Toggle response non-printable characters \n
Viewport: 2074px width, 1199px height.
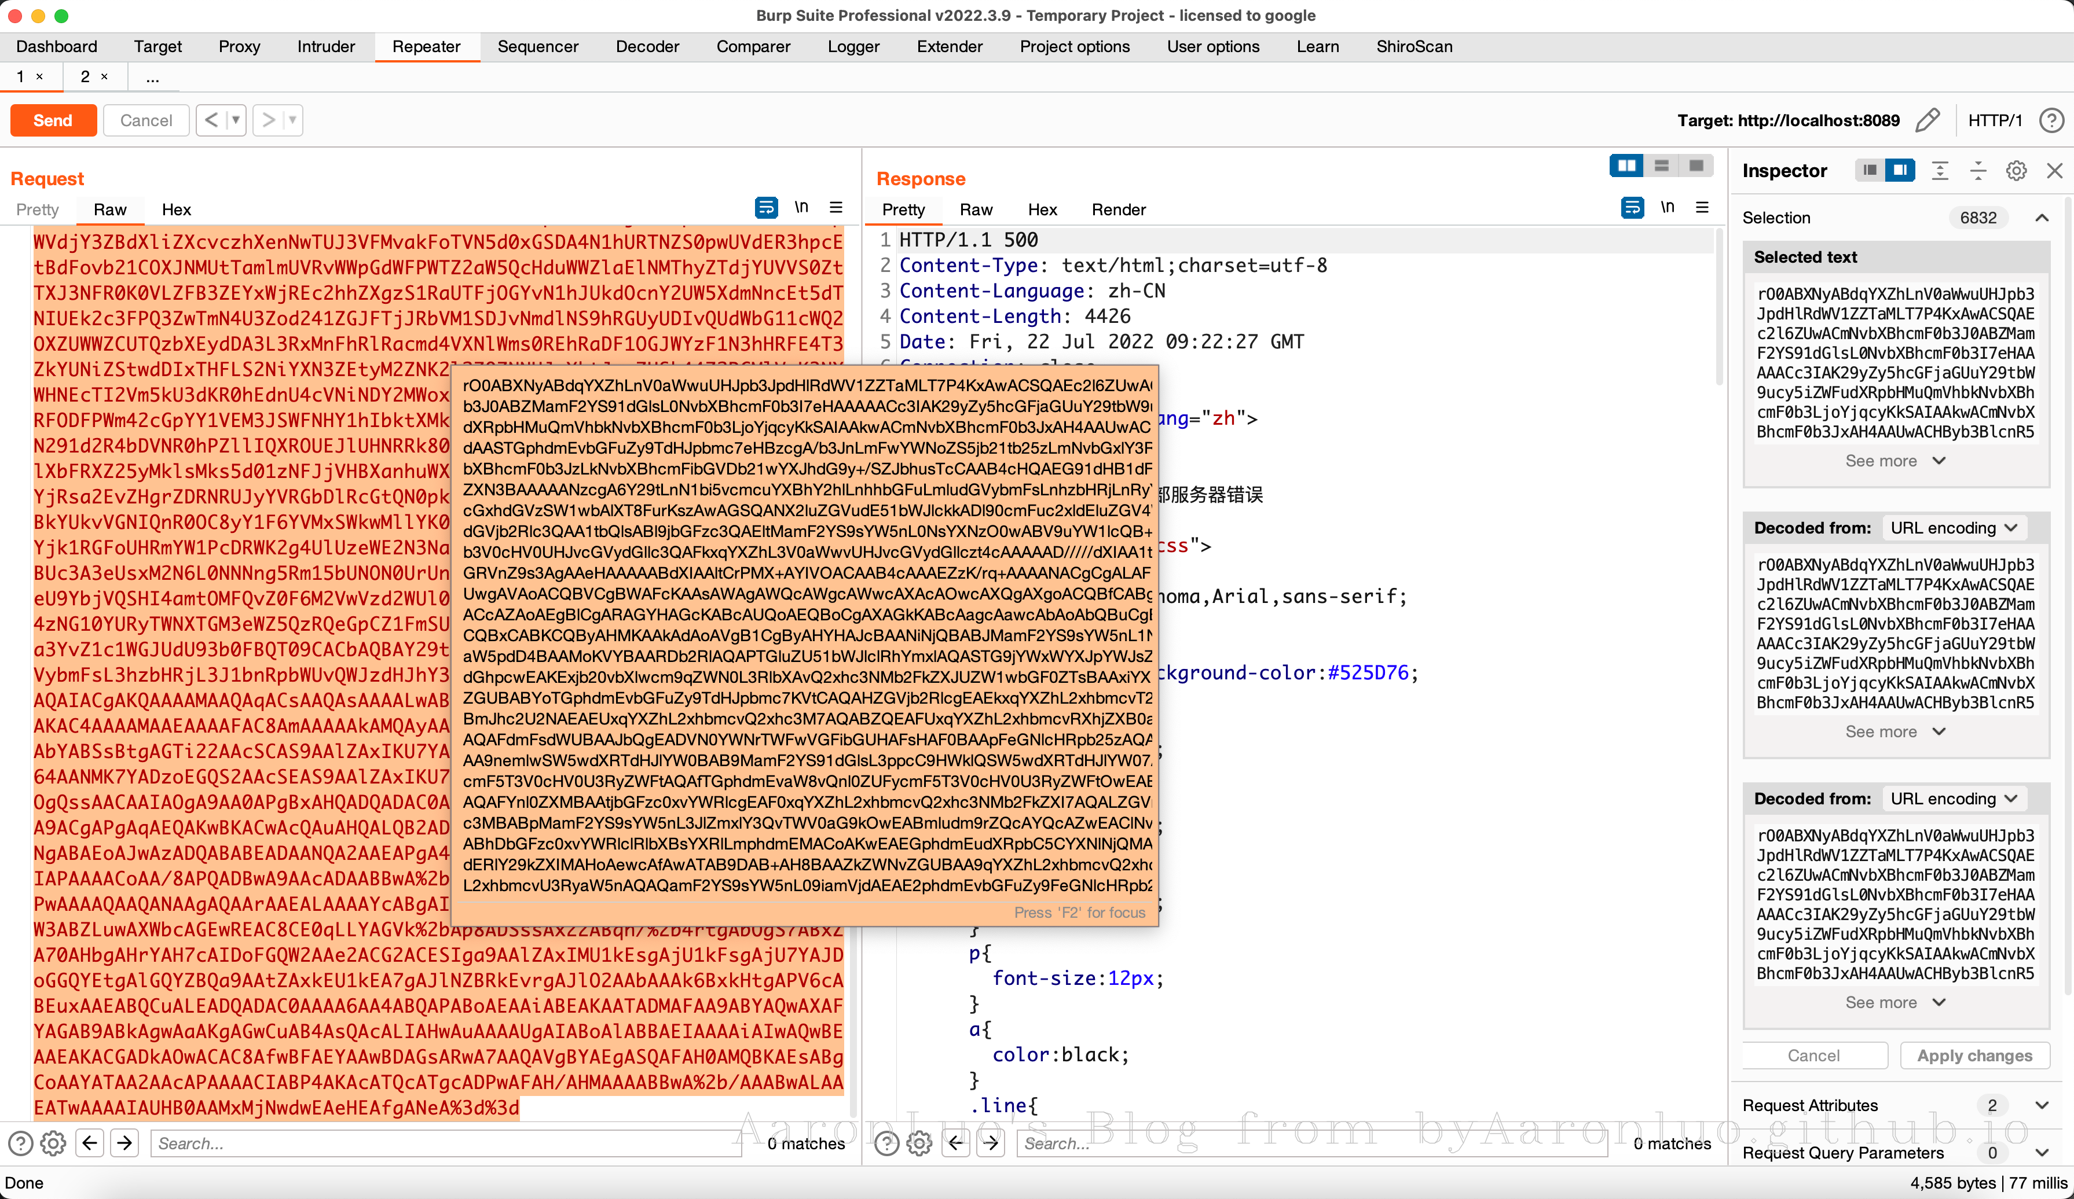point(1666,207)
